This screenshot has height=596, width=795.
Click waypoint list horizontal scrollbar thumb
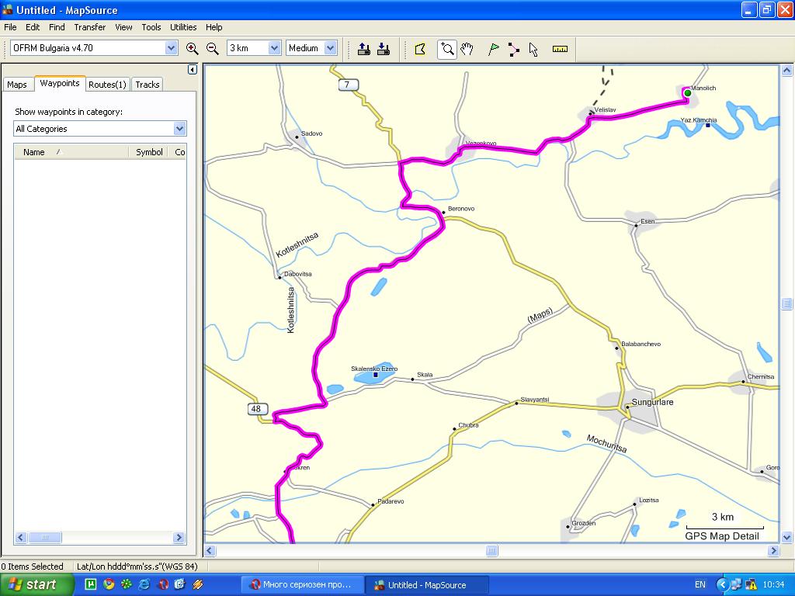[44, 537]
